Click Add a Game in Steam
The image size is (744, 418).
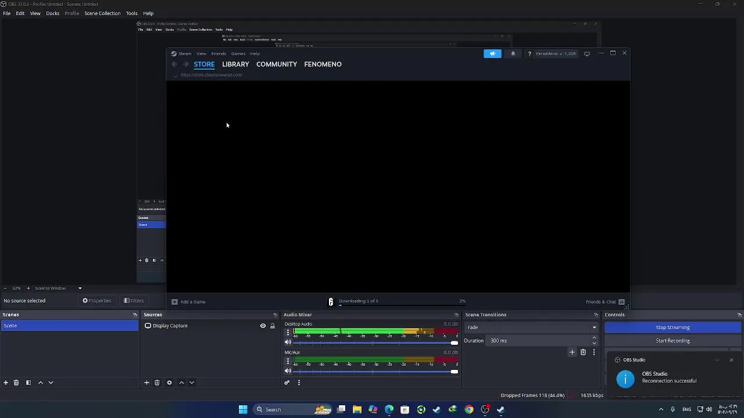[188, 302]
